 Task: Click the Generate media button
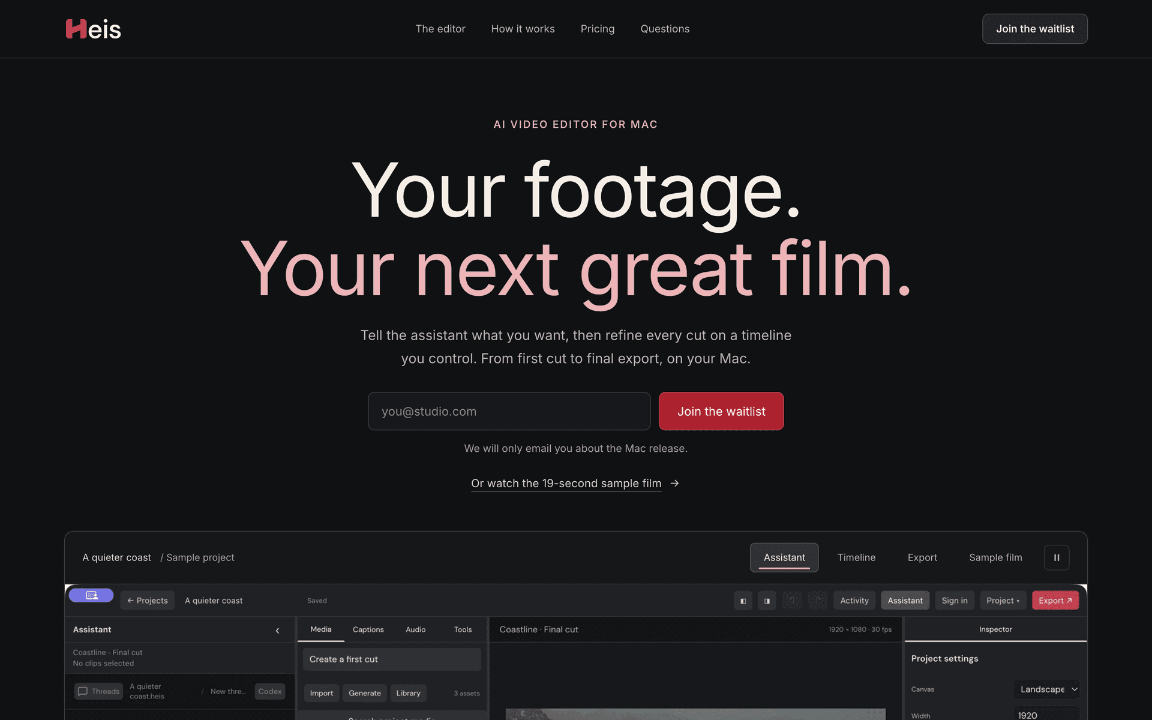[365, 693]
